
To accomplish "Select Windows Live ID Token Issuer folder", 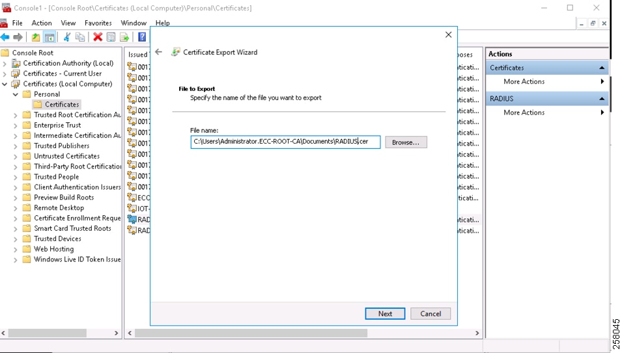I will pos(78,259).
